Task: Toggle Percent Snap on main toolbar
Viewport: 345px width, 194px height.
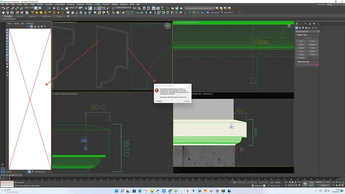Action: pyautogui.click(x=104, y=8)
